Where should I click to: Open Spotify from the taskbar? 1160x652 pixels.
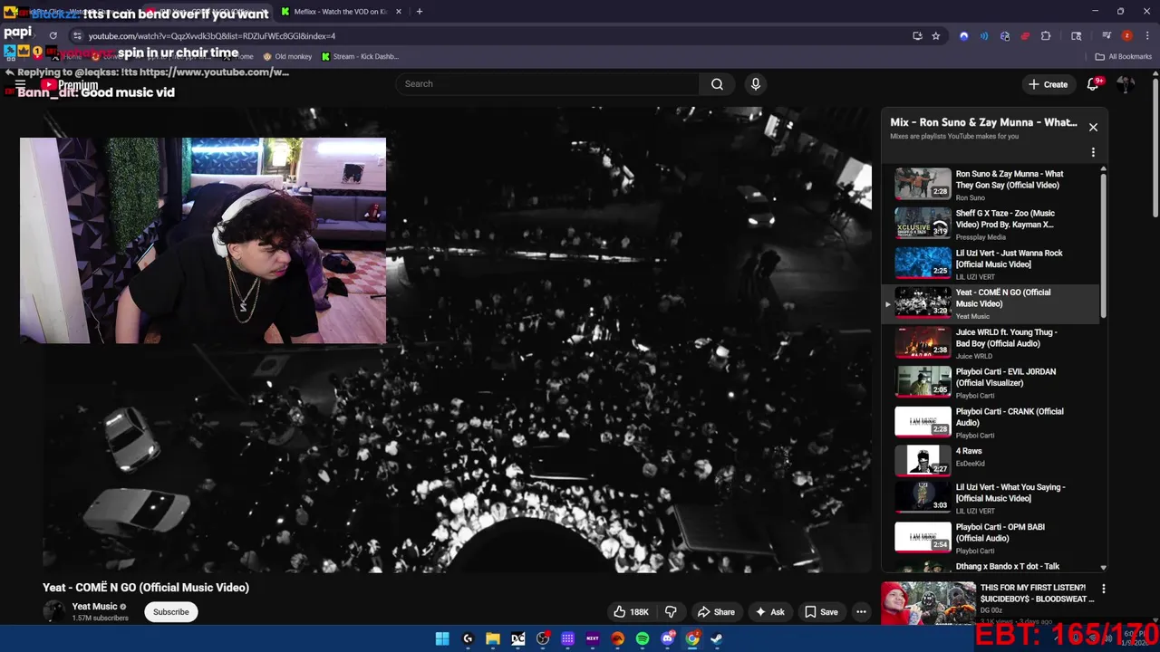(643, 638)
